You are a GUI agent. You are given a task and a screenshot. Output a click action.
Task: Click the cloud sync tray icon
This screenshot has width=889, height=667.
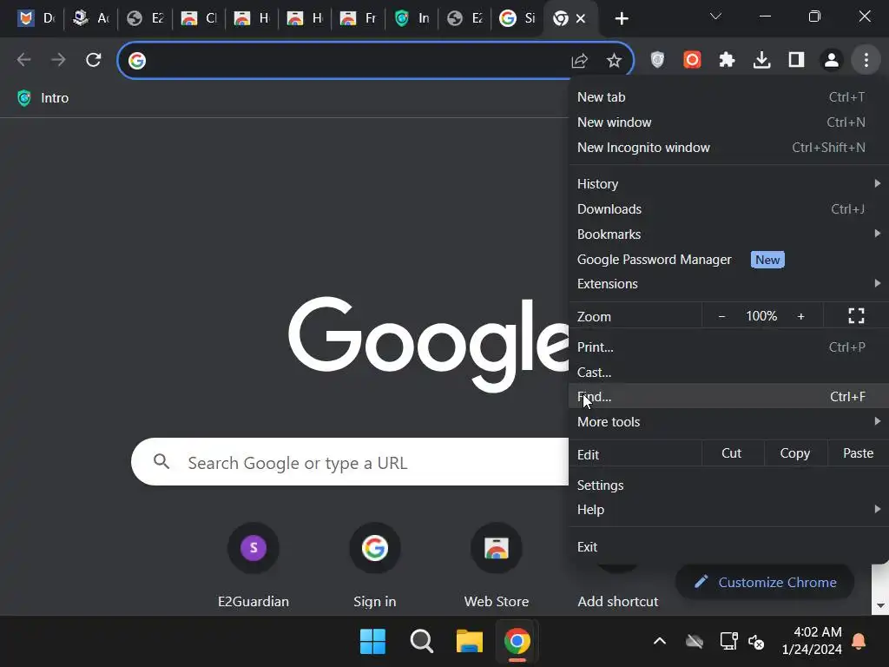(x=694, y=642)
